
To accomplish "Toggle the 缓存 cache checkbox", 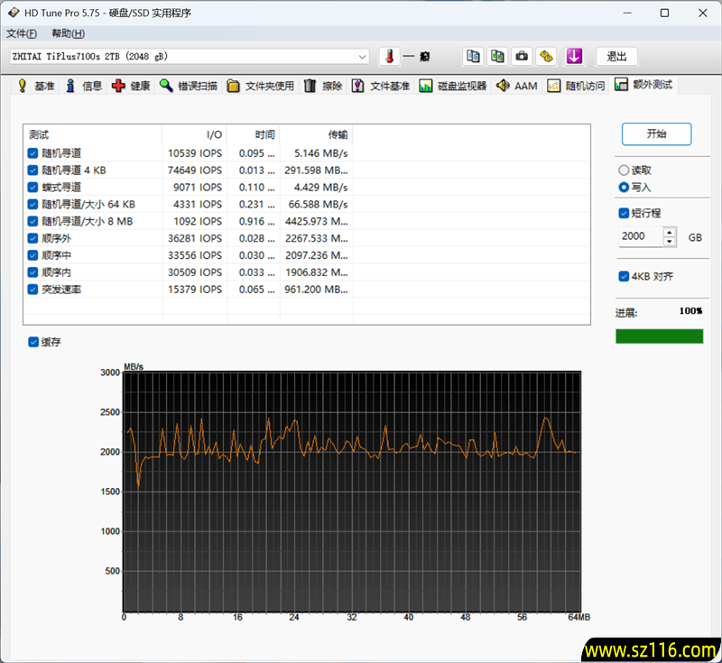I will pyautogui.click(x=33, y=343).
